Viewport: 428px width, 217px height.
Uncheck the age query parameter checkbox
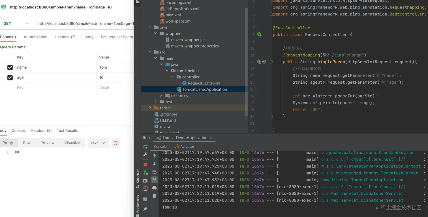pyautogui.click(x=10, y=77)
